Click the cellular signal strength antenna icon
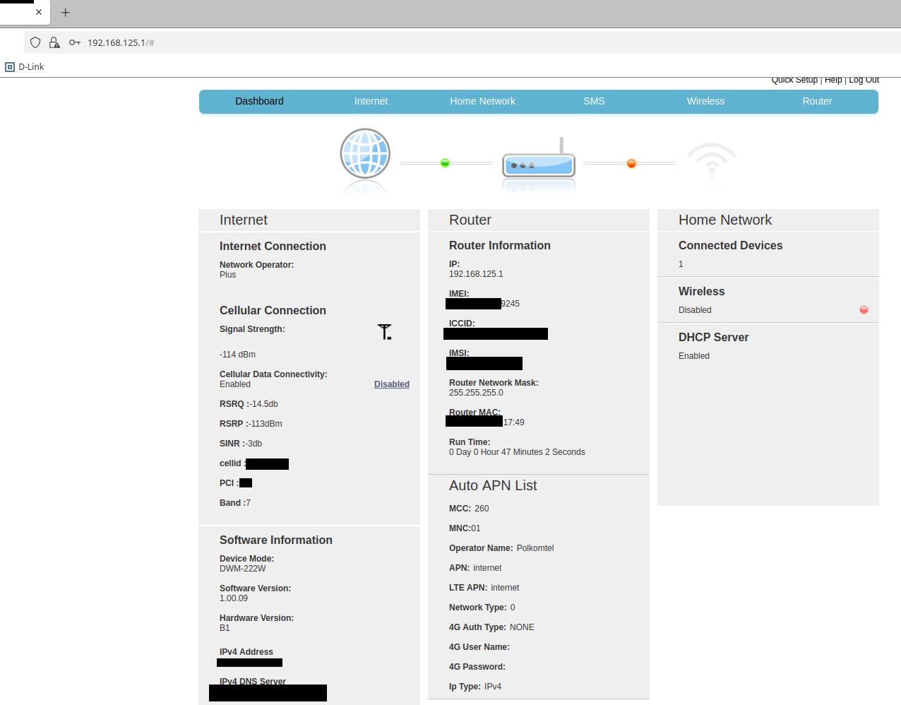 pyautogui.click(x=385, y=332)
